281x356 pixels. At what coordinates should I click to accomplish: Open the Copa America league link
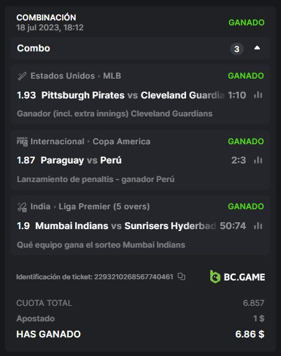(122, 141)
